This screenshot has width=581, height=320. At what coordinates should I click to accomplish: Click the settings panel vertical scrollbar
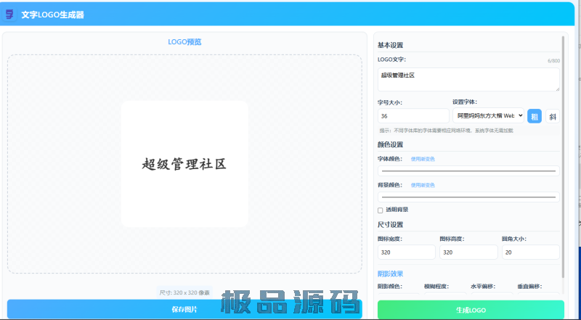tap(563, 145)
